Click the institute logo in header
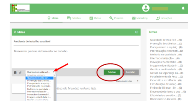The height and width of the screenshot is (112, 196). [20, 8]
